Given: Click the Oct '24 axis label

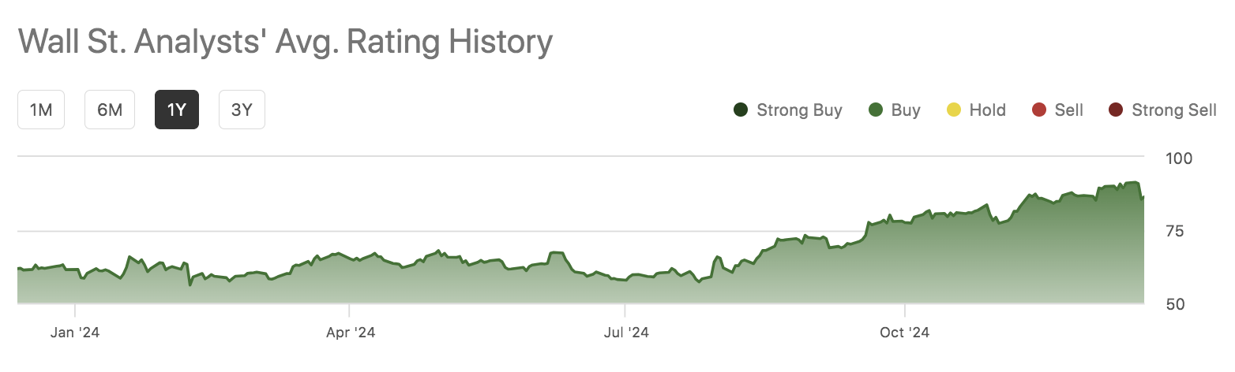Looking at the screenshot, I should click(x=904, y=333).
